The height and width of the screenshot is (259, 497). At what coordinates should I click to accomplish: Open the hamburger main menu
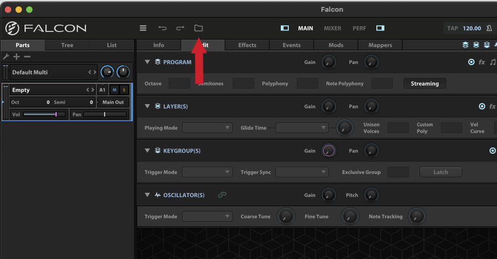click(x=143, y=28)
